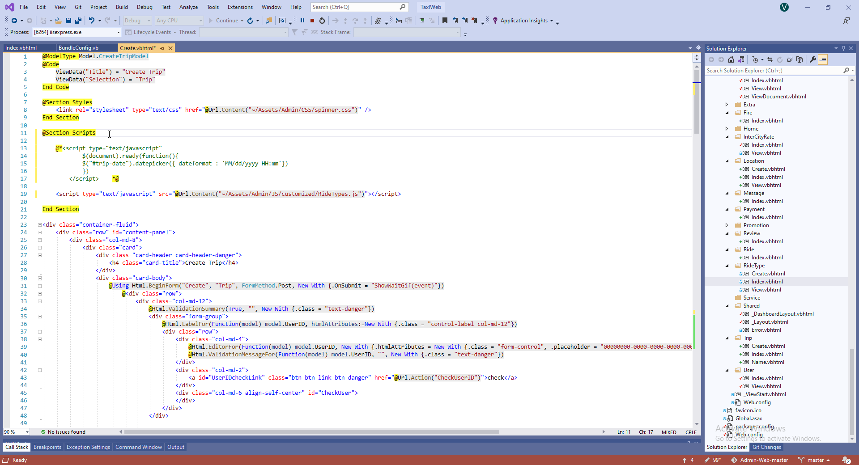
Task: Click the Admin-Web-master repository button
Action: (760, 460)
